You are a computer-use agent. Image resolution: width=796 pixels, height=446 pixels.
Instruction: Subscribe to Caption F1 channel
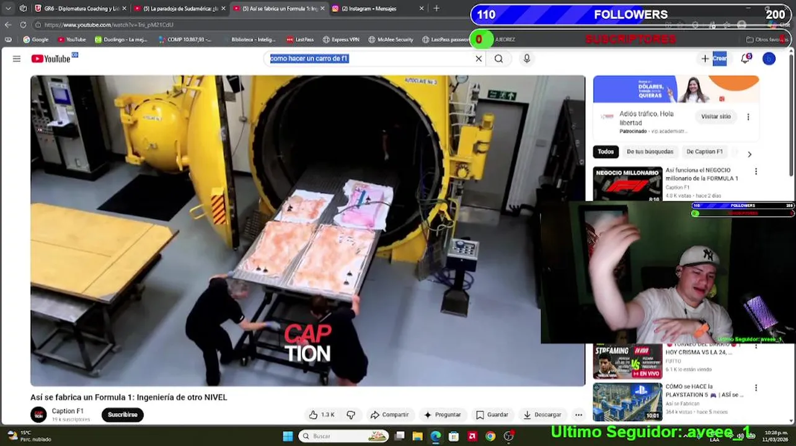[123, 414]
